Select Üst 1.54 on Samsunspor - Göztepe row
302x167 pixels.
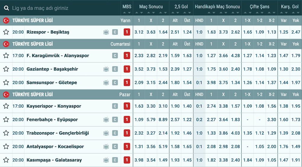[187, 83]
